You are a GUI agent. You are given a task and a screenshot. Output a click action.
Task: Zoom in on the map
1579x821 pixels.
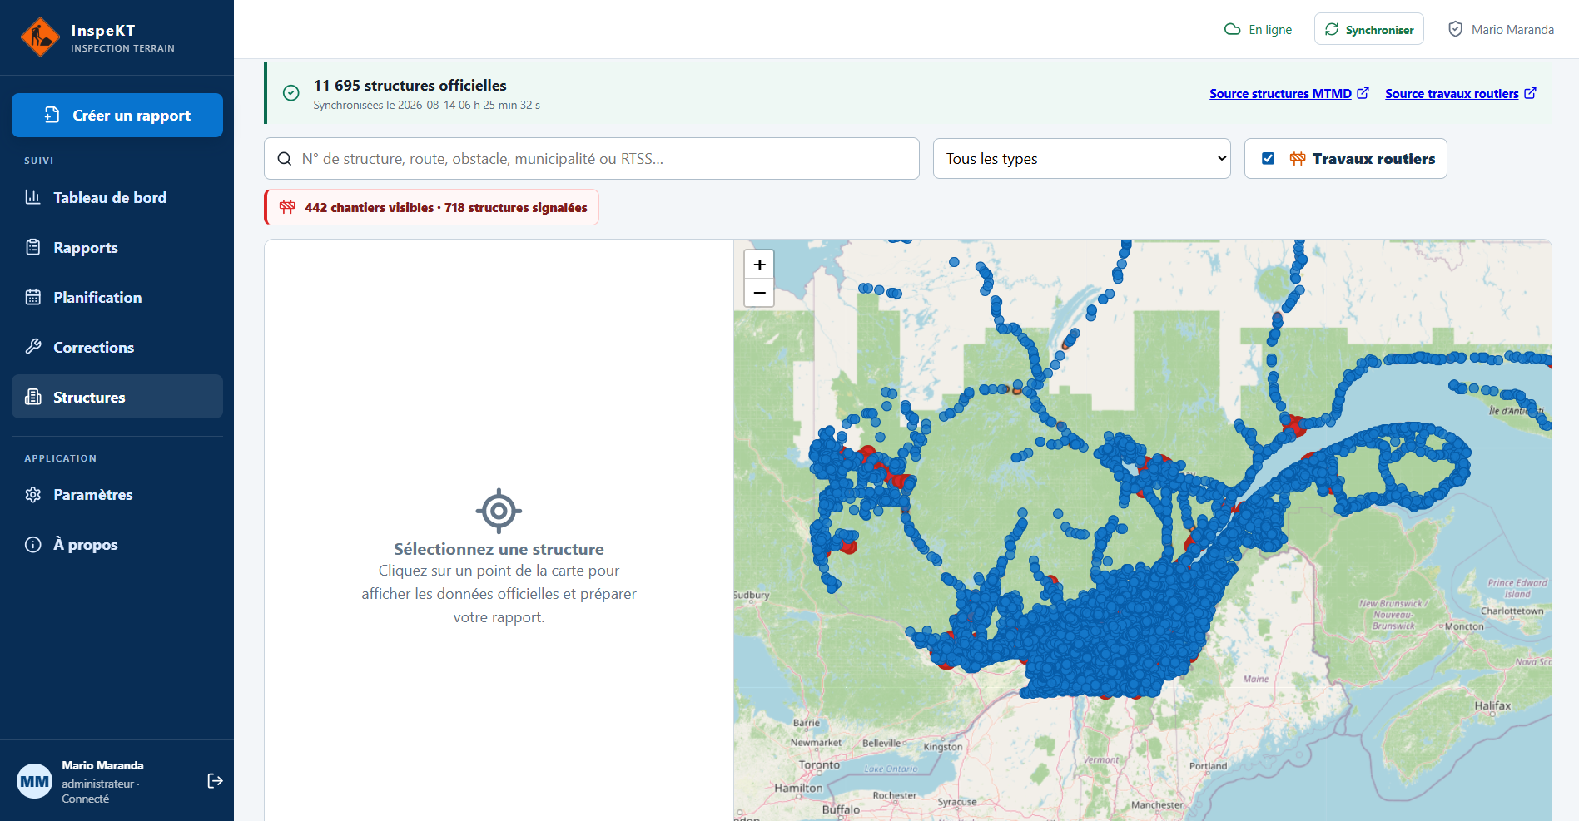[759, 265]
